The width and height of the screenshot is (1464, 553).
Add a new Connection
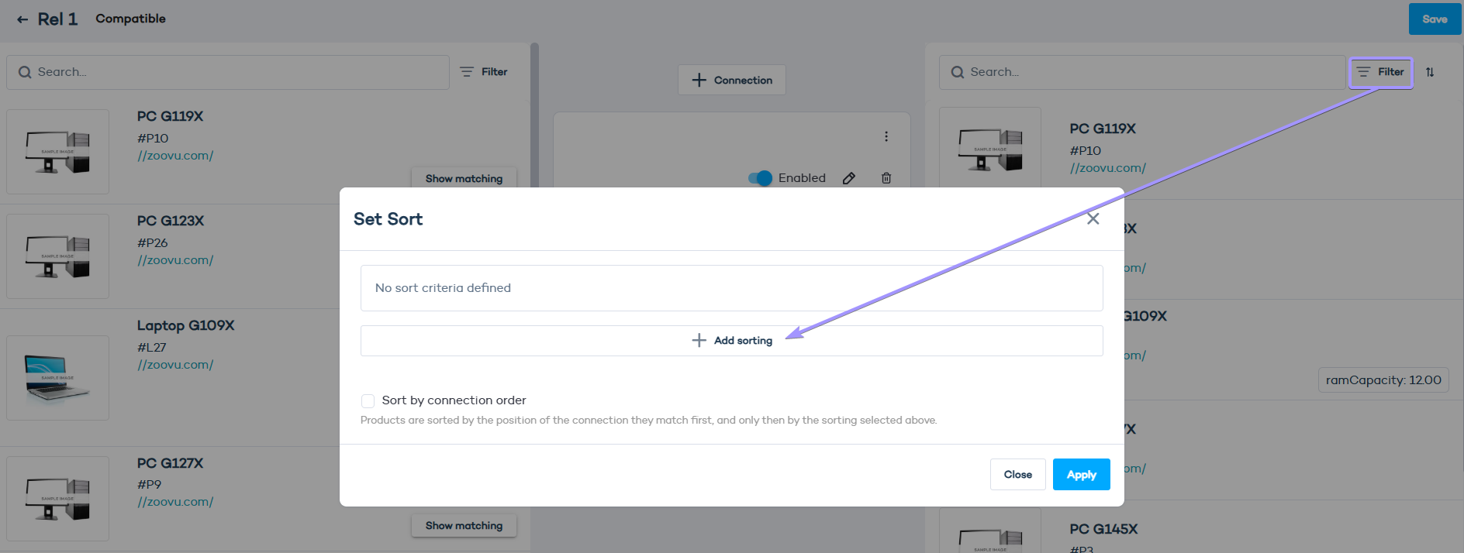732,80
